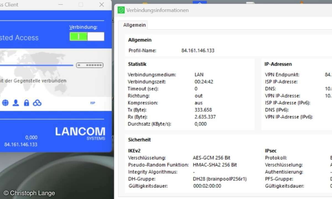The height and width of the screenshot is (199, 332).
Task: Click the HMAC-SHA2 256 Bit value
Action: 215,165
